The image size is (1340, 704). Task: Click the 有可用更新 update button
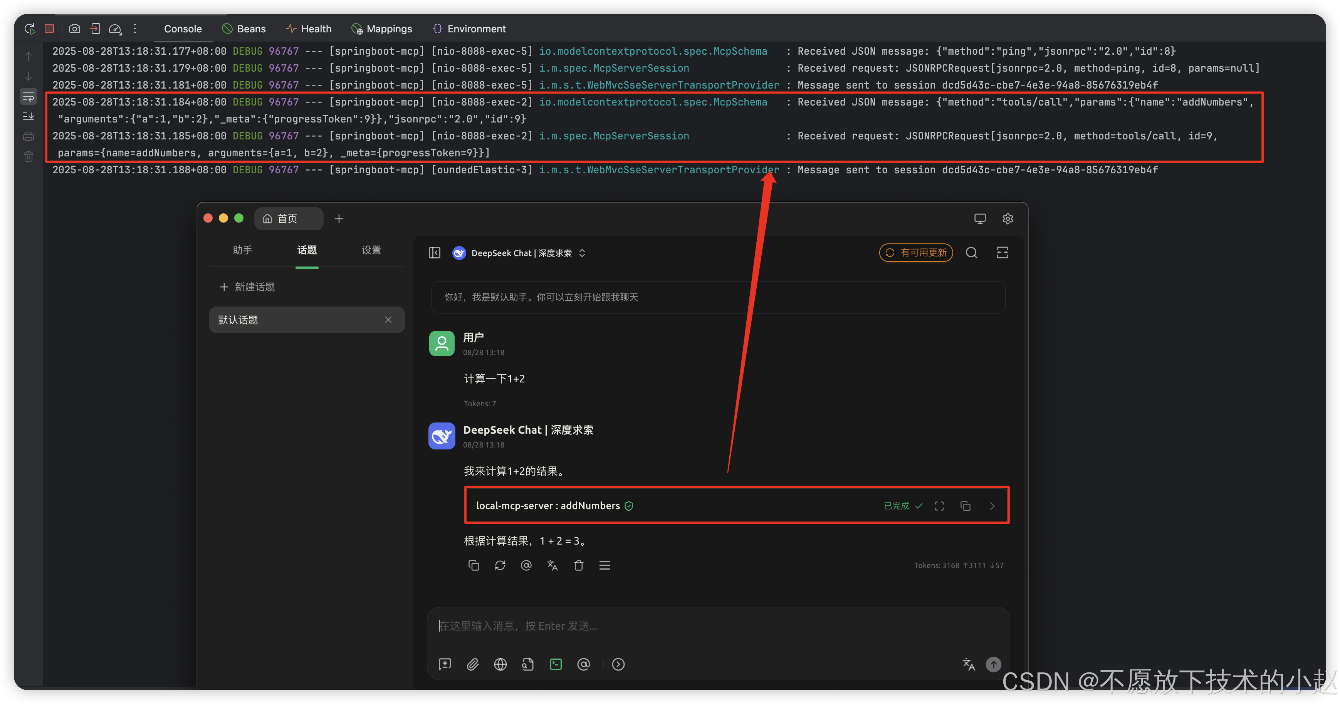tap(916, 253)
